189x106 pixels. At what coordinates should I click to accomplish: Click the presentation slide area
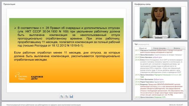tap(66, 50)
